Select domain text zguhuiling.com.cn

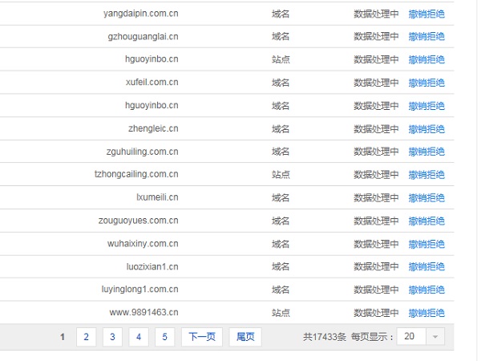click(143, 152)
